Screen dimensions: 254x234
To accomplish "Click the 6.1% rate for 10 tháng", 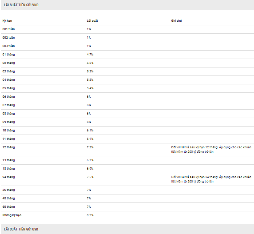I will [x=90, y=131].
